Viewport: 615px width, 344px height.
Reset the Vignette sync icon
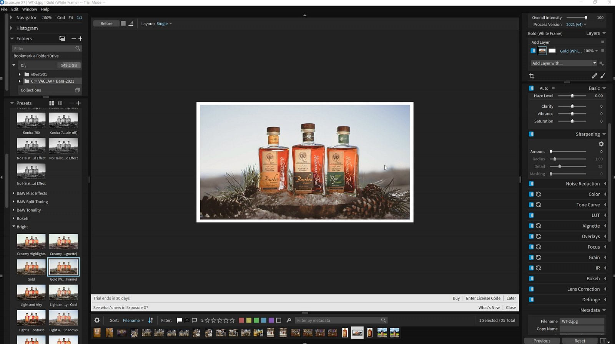coord(539,226)
